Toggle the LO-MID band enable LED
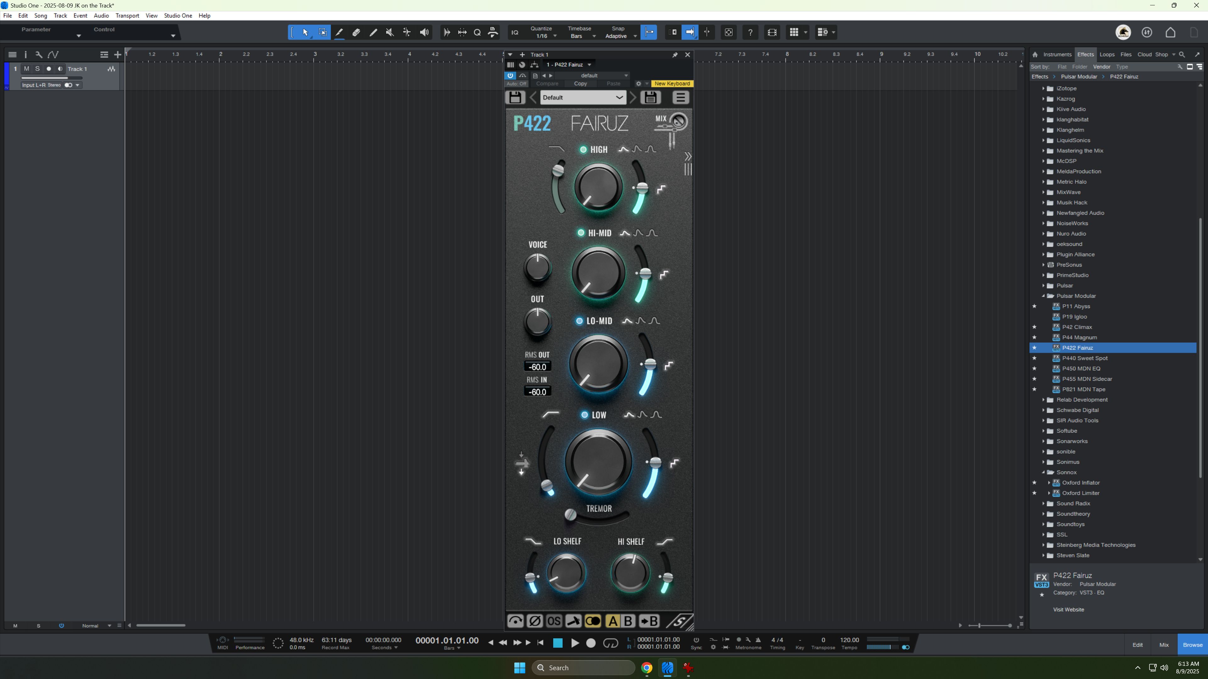The height and width of the screenshot is (679, 1208). click(579, 321)
